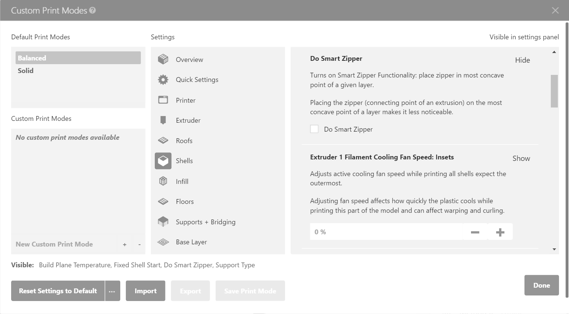This screenshot has height=314, width=569.
Task: Click 'No custom print modes available' text
Action: pos(68,138)
